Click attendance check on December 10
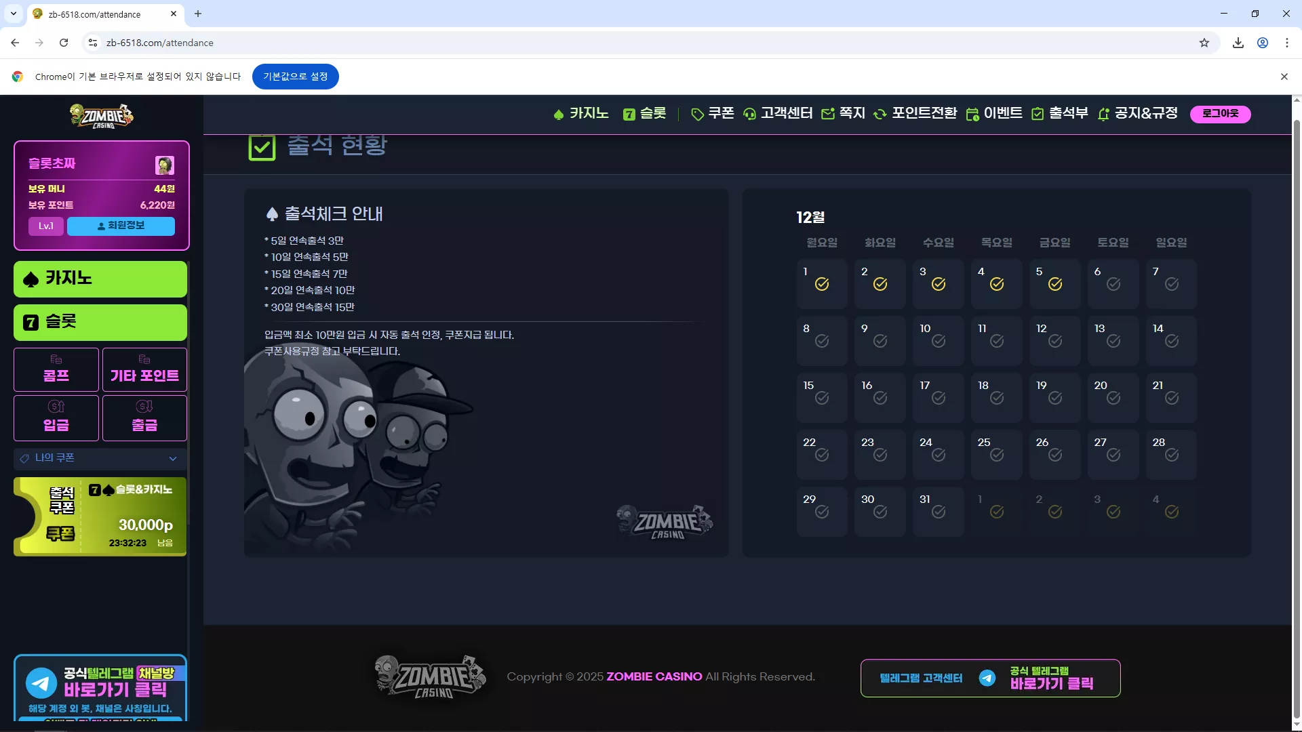Screen dimensions: 1302x732 click(x=939, y=341)
